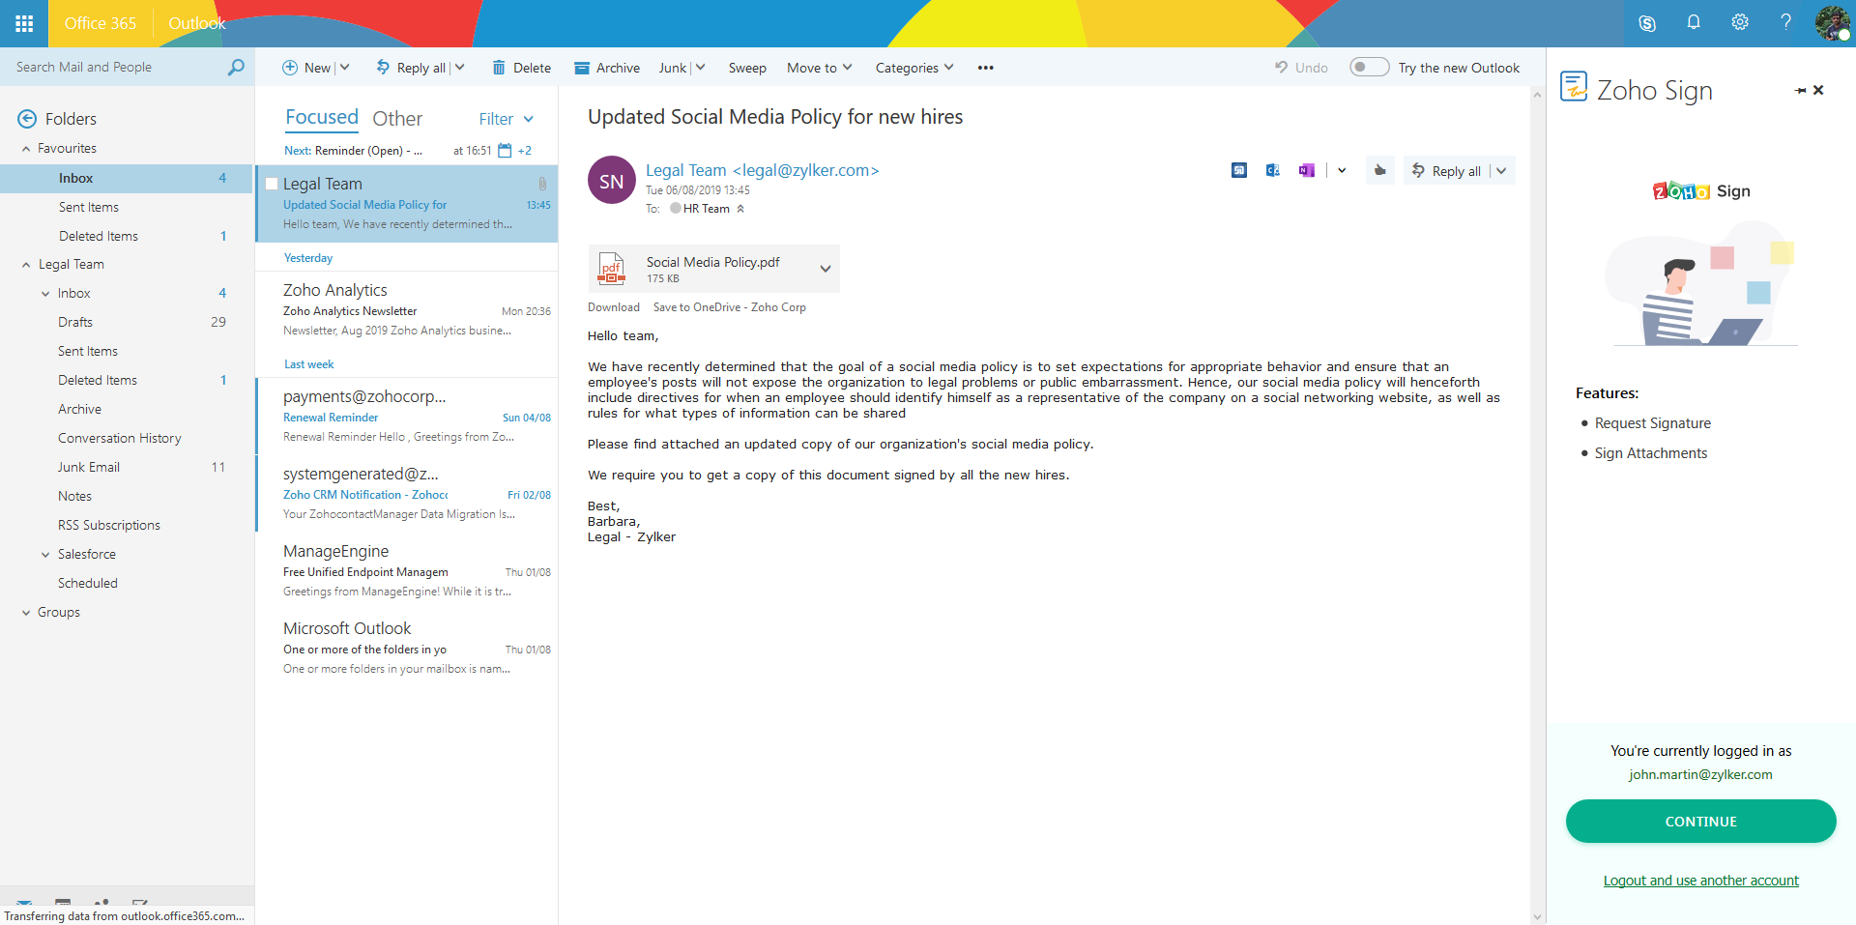Image resolution: width=1856 pixels, height=925 pixels.
Task: Tick the Legal Team message checkbox
Action: (272, 184)
